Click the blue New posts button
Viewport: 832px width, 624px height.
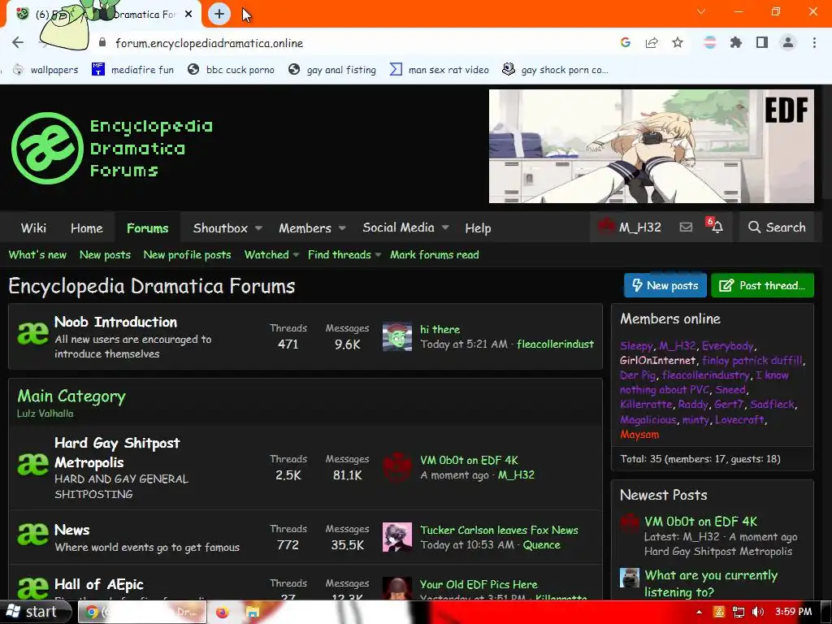click(665, 285)
